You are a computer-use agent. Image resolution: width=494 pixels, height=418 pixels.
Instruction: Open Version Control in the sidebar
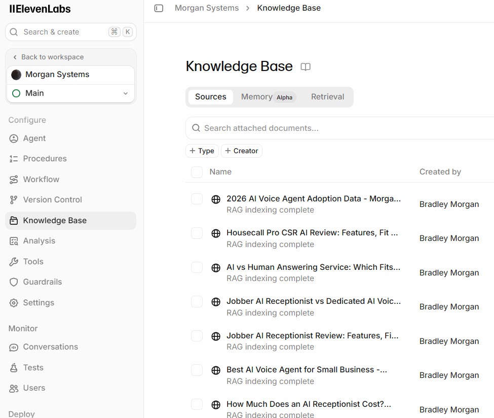pyautogui.click(x=70, y=200)
